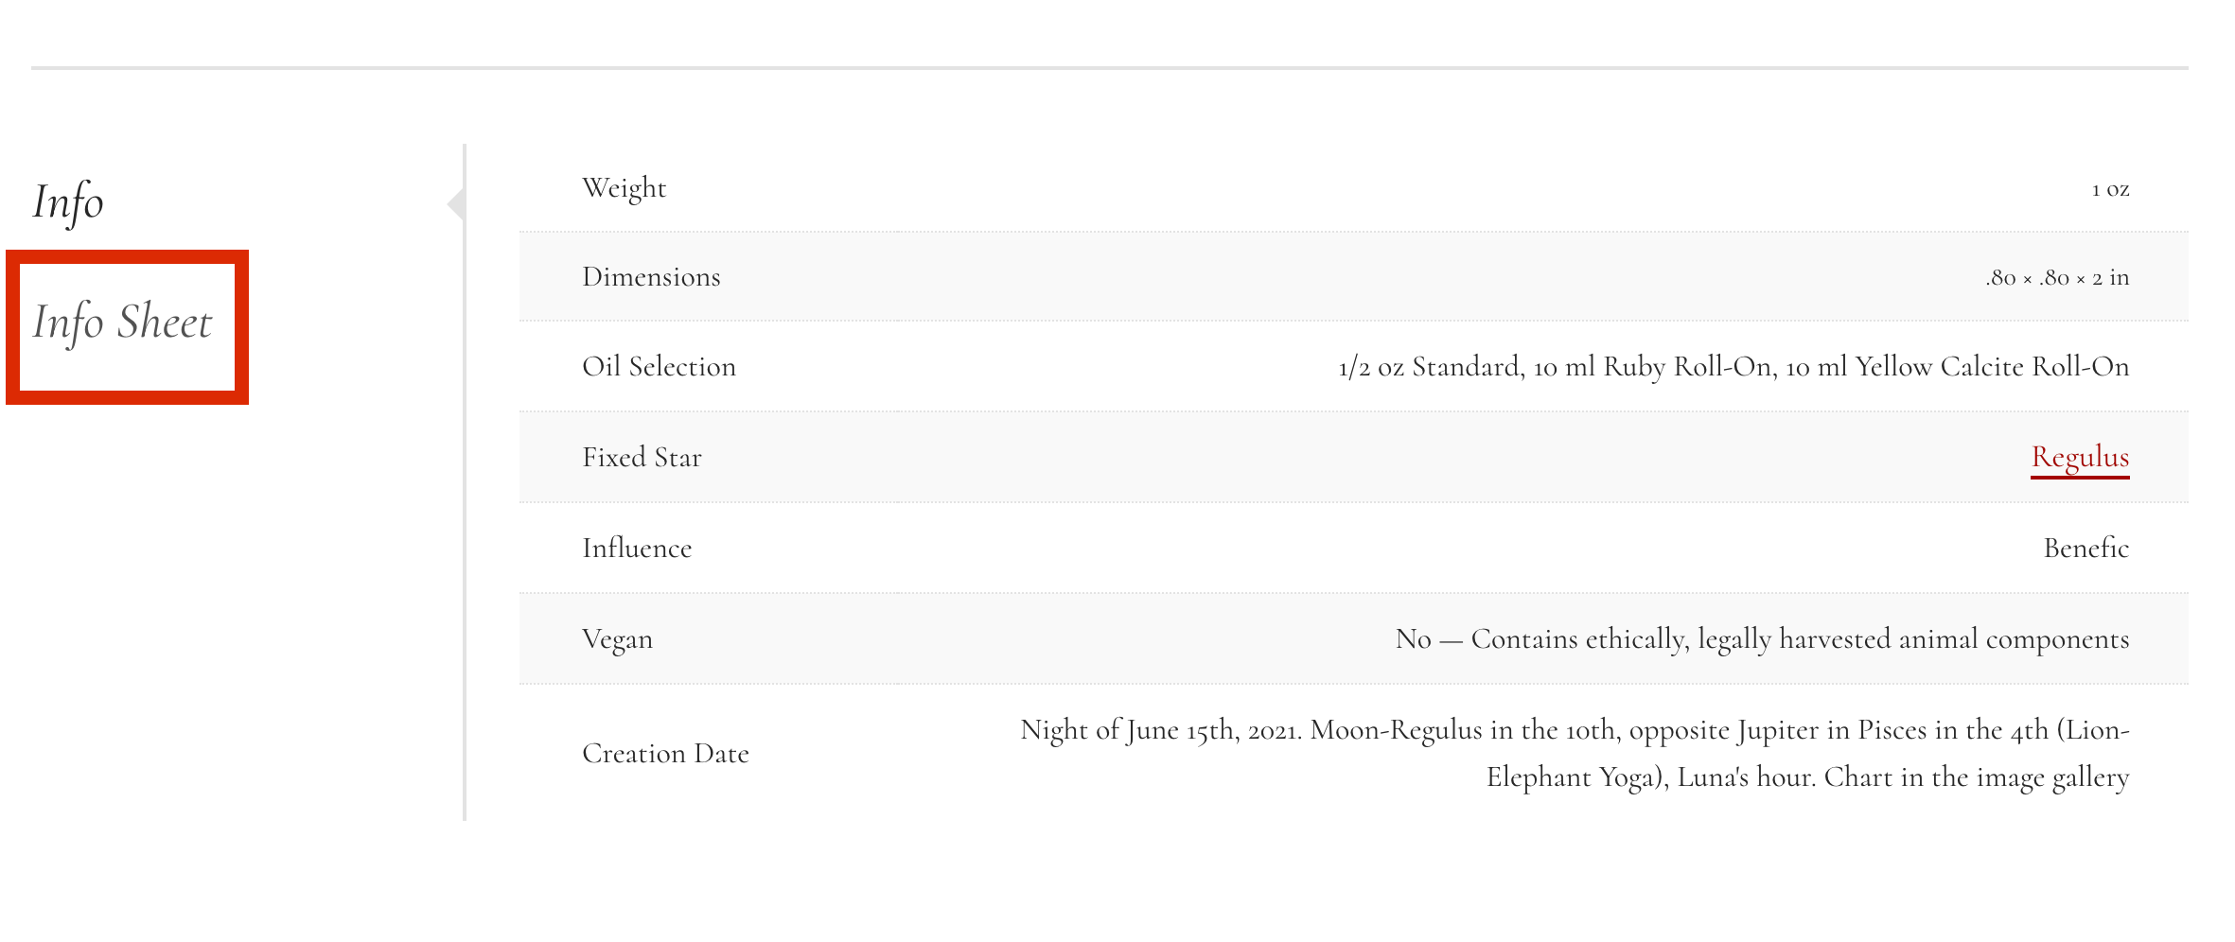Click the Fixed Star row label
The width and height of the screenshot is (2235, 942).
(x=642, y=458)
